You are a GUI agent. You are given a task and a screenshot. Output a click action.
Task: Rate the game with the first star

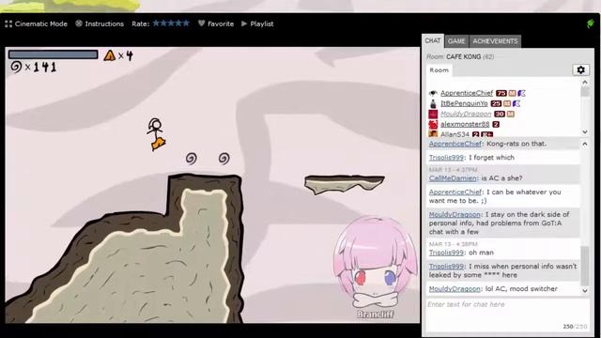click(x=156, y=23)
